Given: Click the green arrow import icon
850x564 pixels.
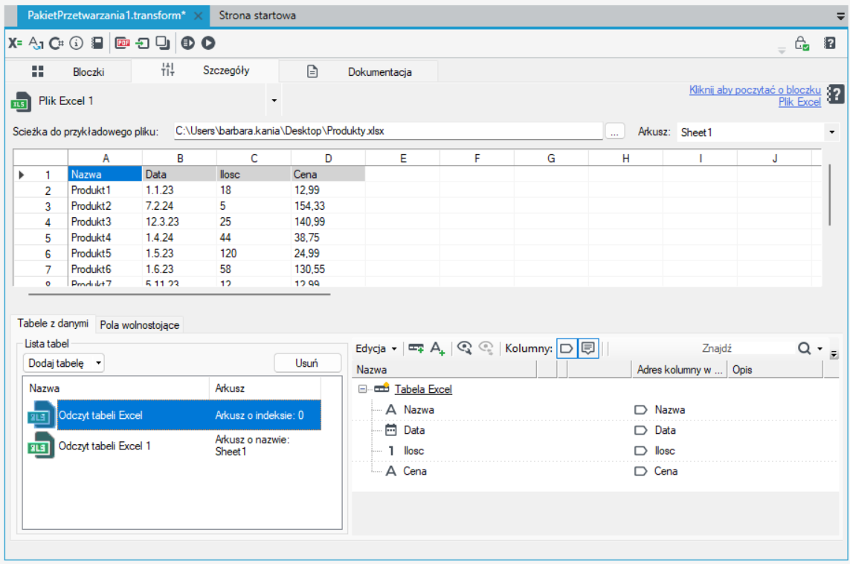Looking at the screenshot, I should point(143,43).
